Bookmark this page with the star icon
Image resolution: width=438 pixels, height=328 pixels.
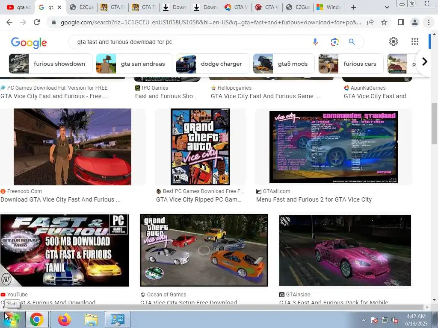click(x=384, y=22)
